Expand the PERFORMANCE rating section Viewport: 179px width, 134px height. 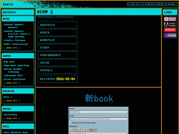58,55
